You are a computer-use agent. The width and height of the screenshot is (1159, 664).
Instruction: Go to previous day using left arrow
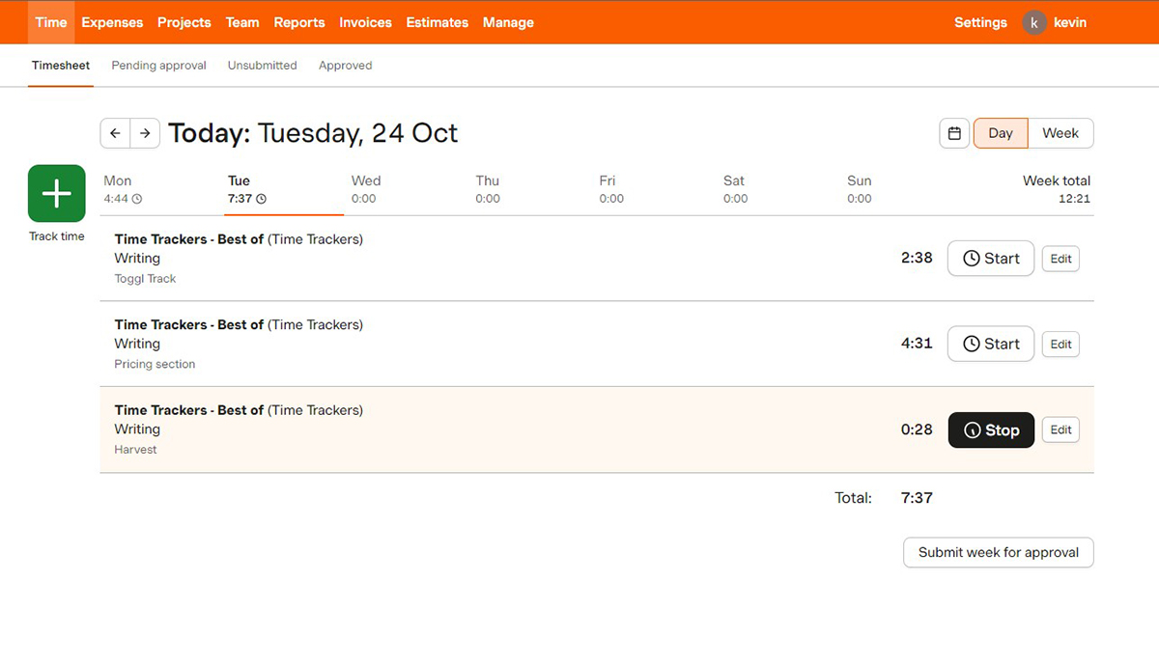pos(115,132)
